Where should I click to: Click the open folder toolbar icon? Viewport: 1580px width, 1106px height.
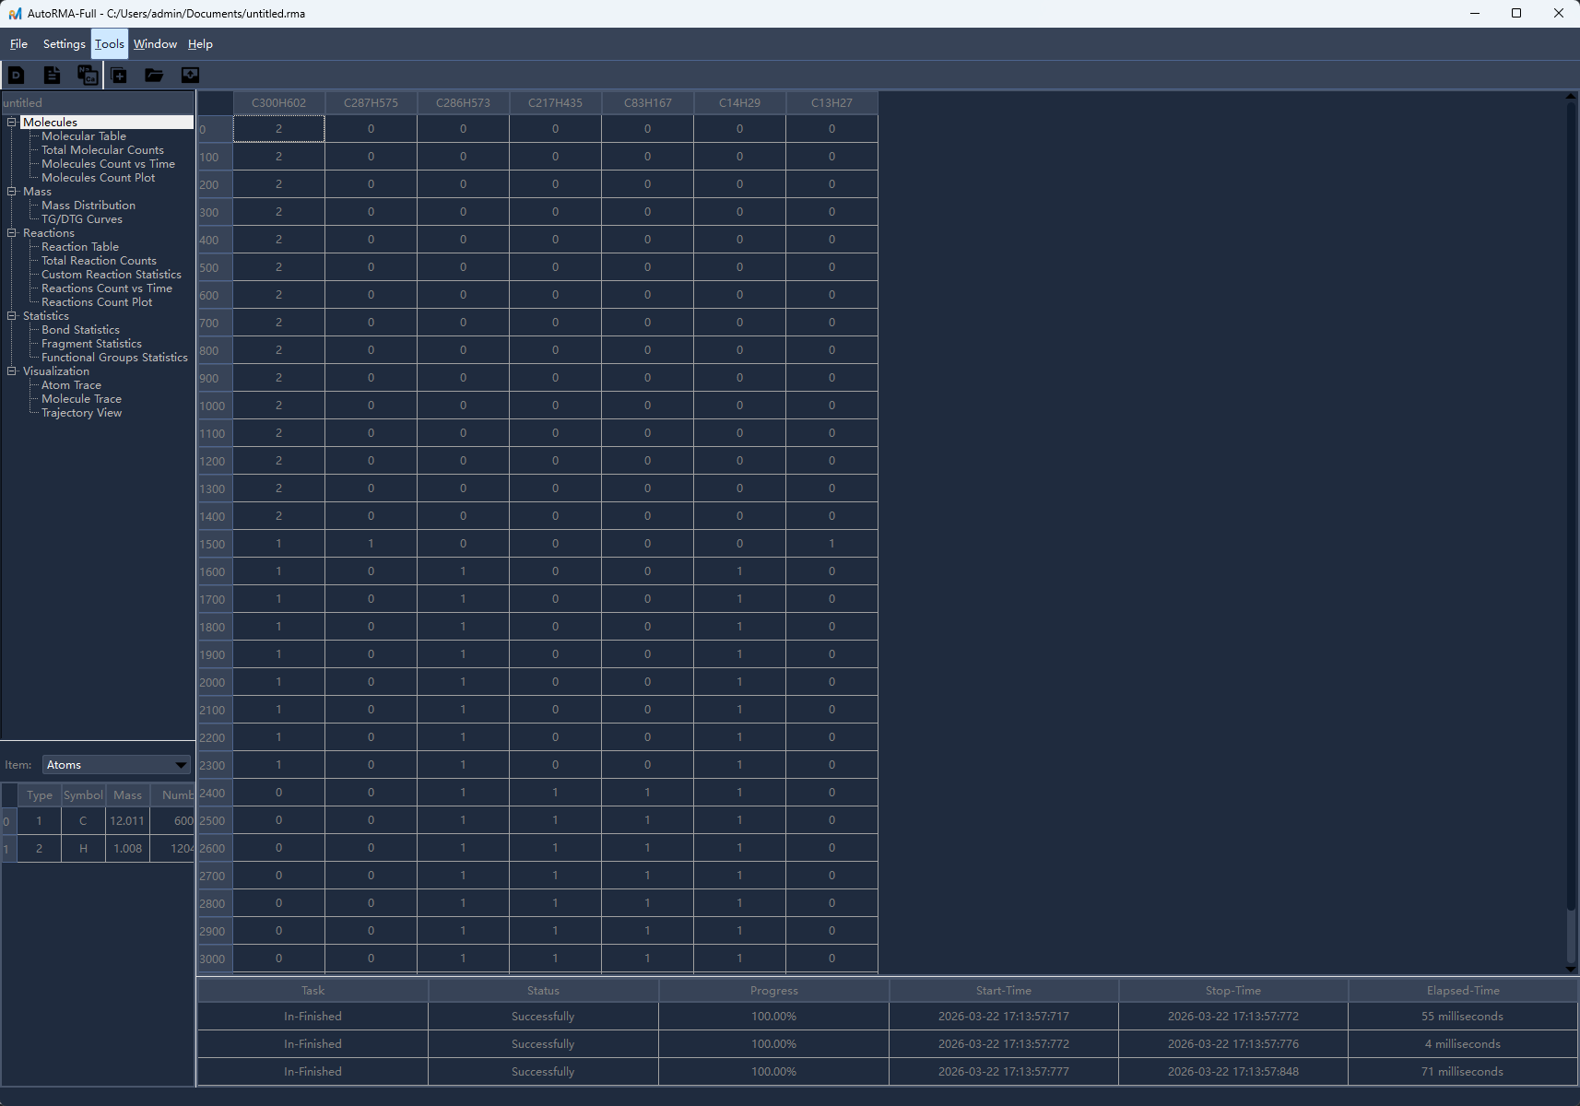click(x=154, y=76)
